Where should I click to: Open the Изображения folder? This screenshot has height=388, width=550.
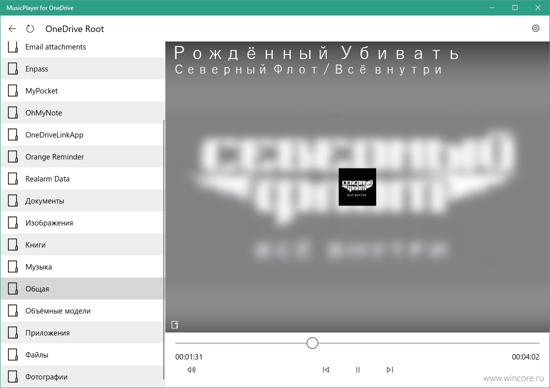click(82, 222)
